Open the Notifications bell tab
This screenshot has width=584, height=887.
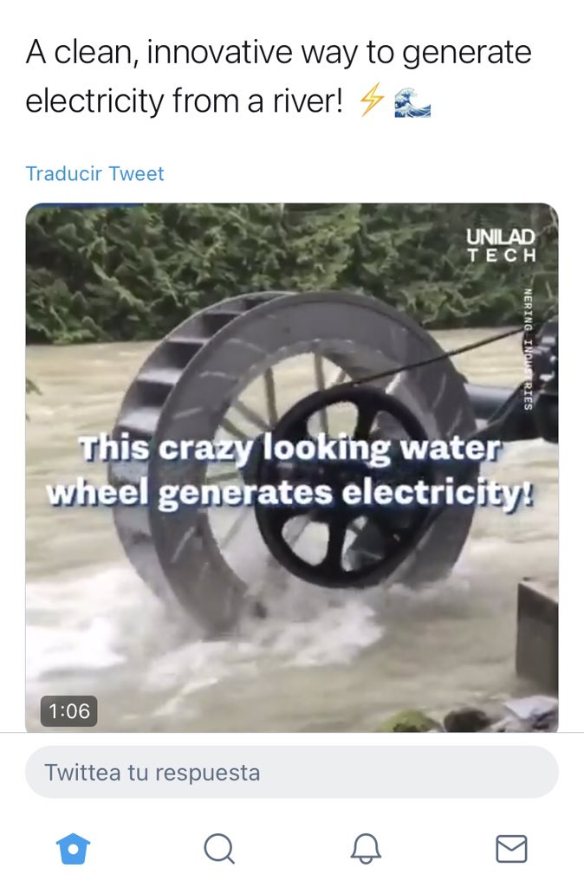366,849
